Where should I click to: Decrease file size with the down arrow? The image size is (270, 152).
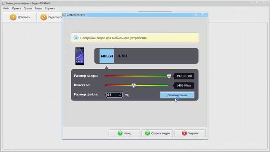tap(120, 96)
